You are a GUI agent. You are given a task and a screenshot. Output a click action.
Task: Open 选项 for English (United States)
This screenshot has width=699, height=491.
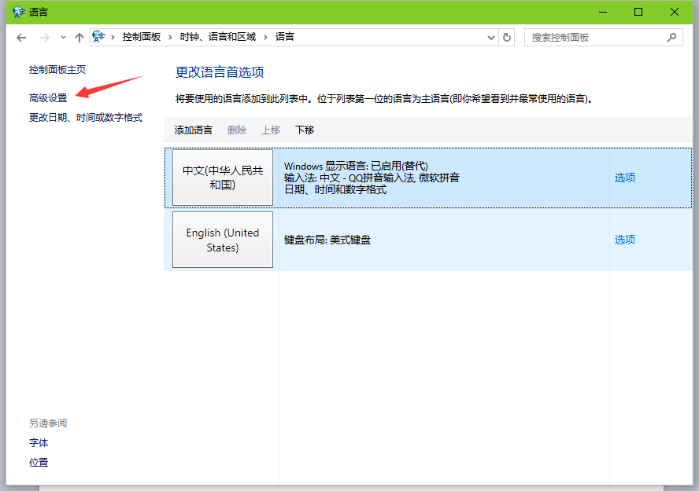pyautogui.click(x=624, y=240)
